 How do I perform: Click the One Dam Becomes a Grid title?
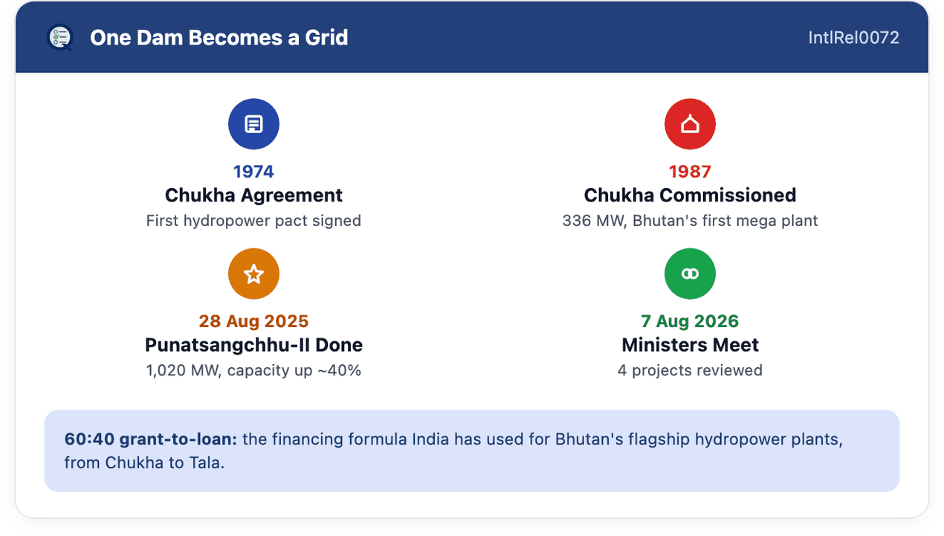click(x=219, y=38)
